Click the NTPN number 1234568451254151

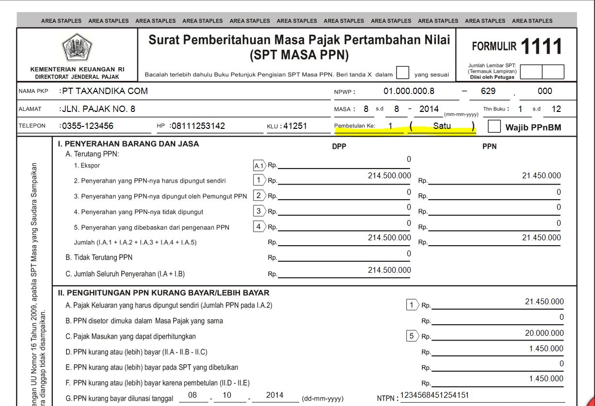tap(434, 395)
